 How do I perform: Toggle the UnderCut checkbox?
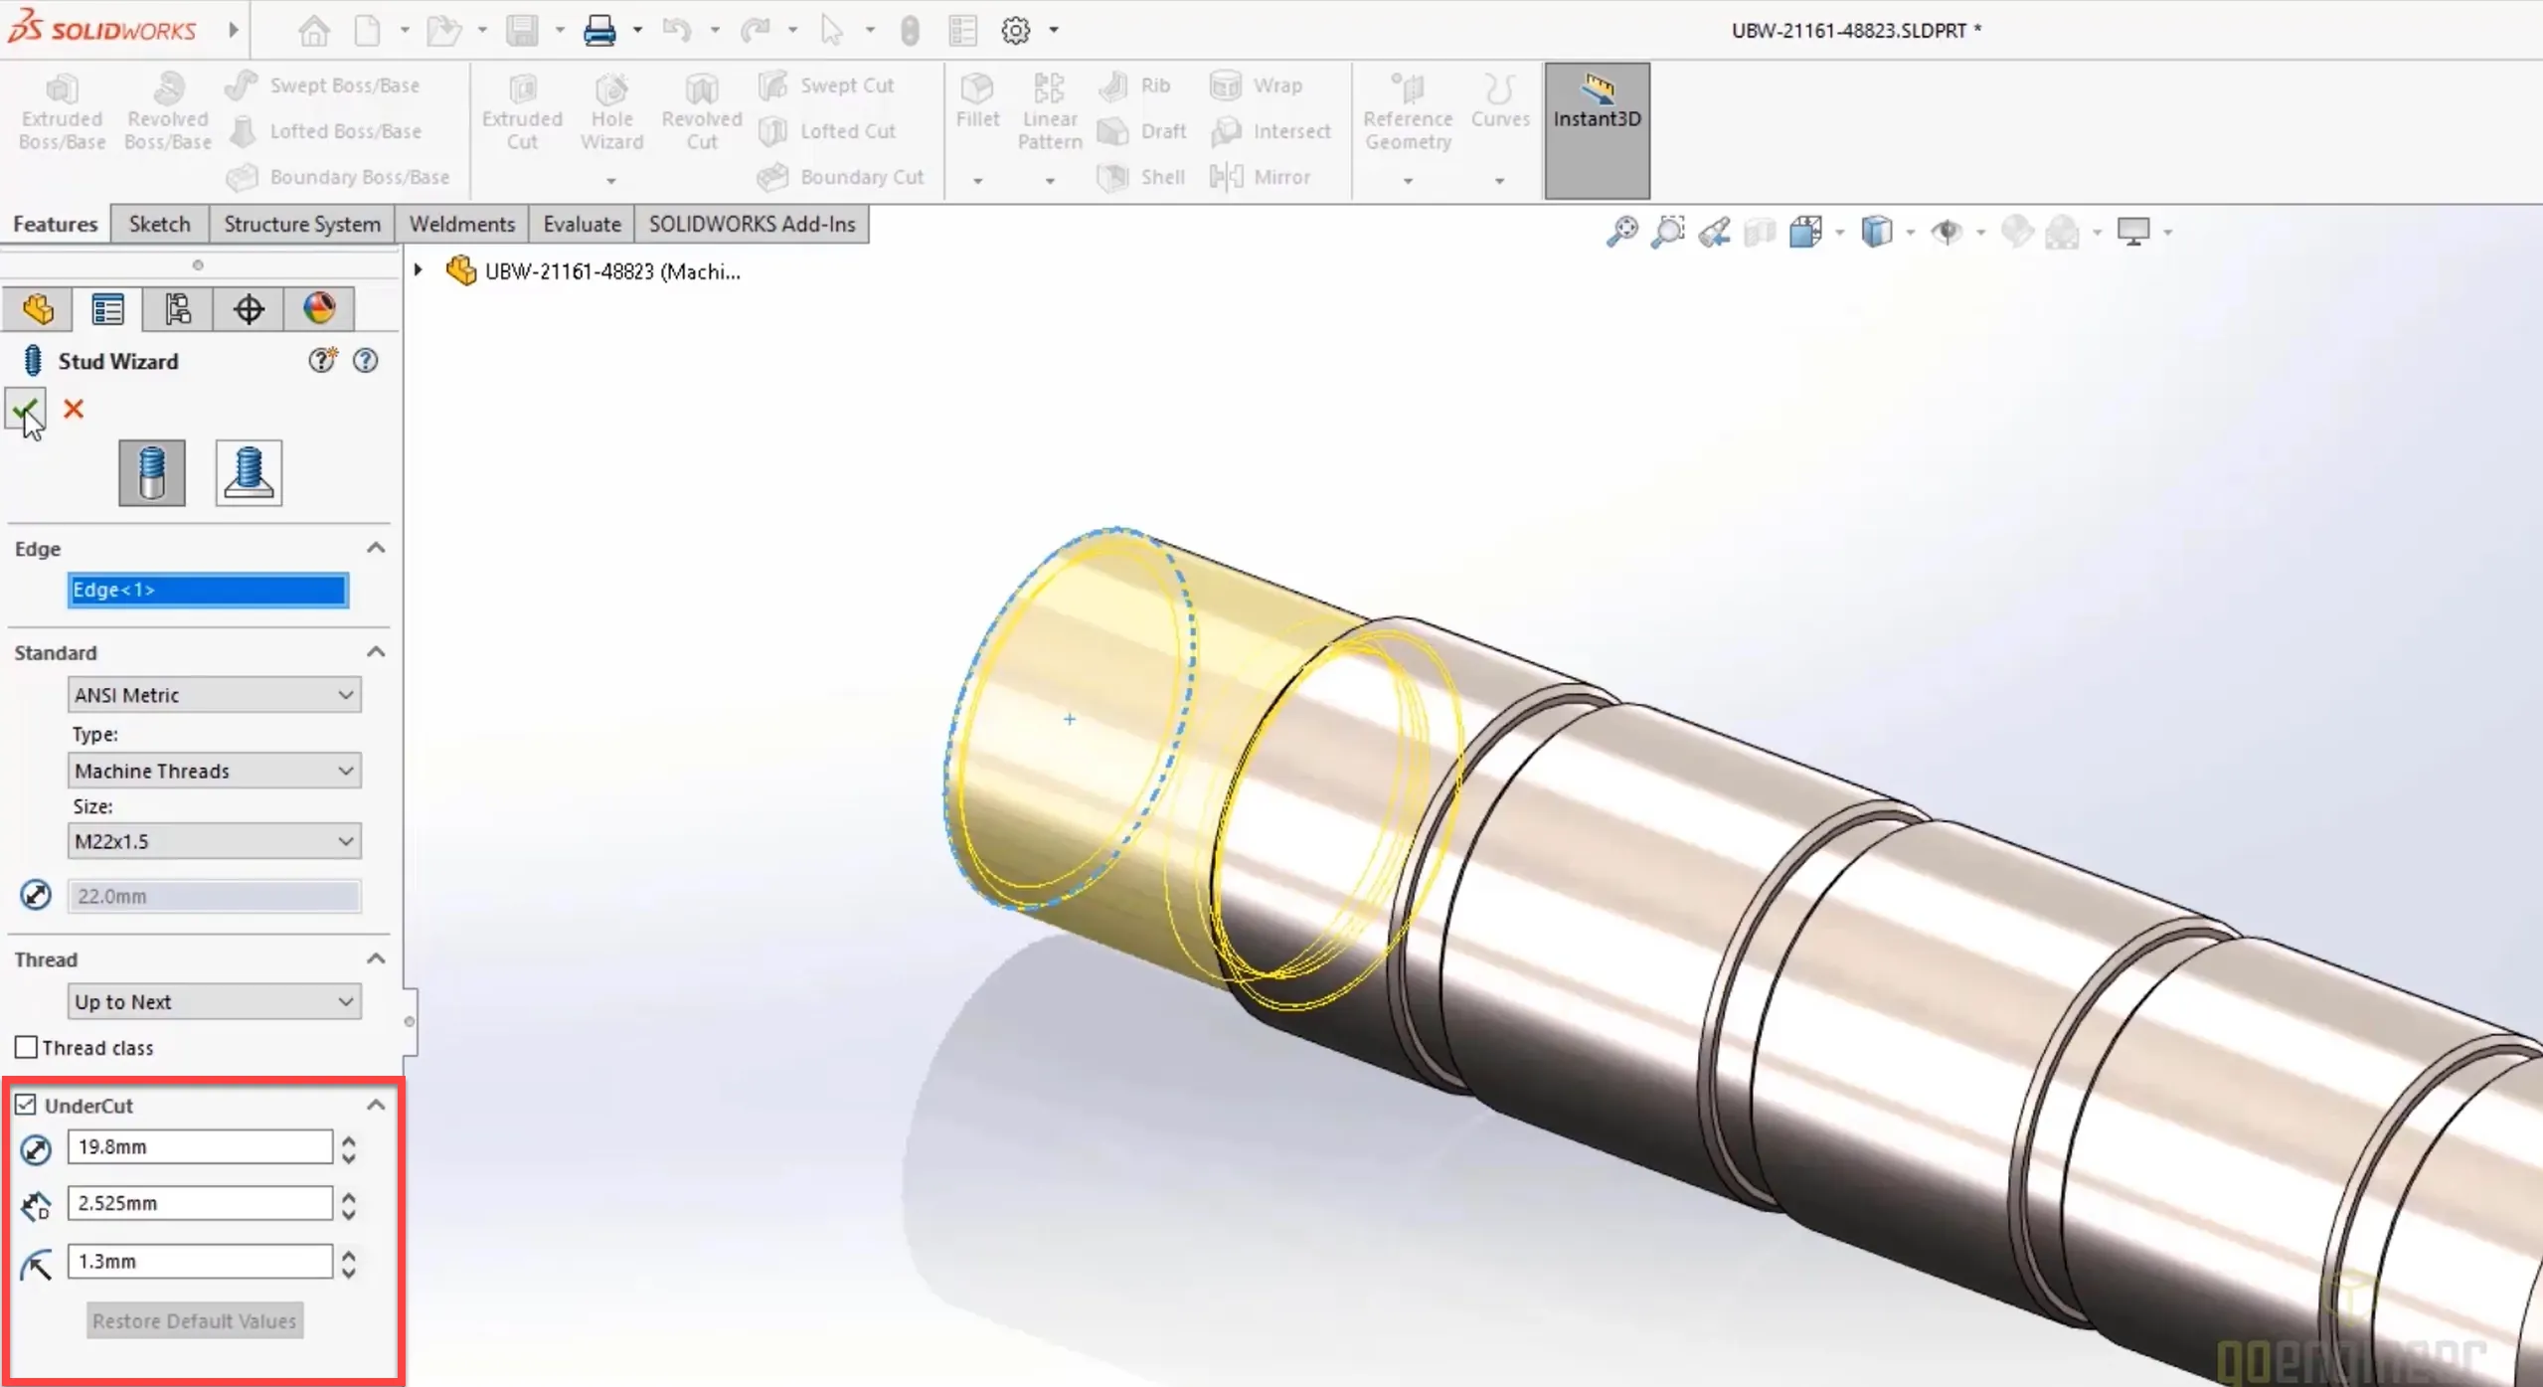point(26,1106)
